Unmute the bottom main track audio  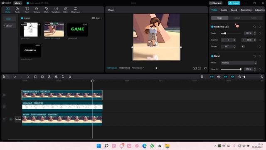pyautogui.click(x=11, y=119)
